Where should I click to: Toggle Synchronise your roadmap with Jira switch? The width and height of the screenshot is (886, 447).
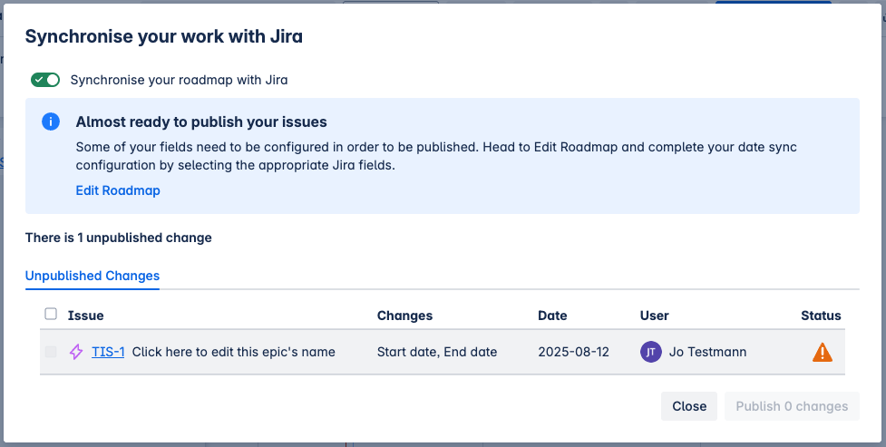click(x=45, y=80)
